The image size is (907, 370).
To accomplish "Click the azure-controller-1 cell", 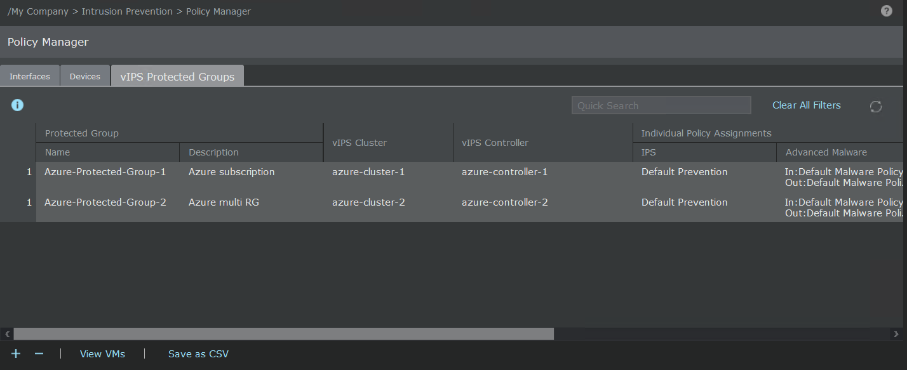I will (505, 172).
